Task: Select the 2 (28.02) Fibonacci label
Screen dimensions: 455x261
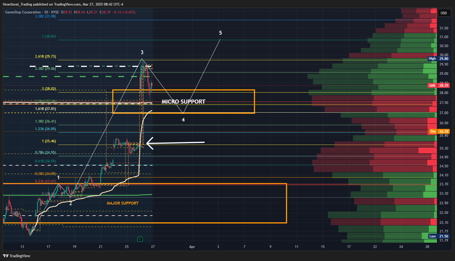Action: click(x=49, y=89)
